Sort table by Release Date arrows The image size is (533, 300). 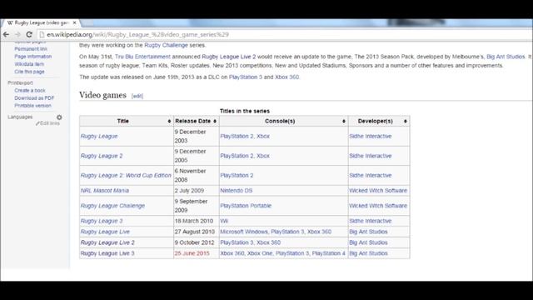click(x=215, y=122)
